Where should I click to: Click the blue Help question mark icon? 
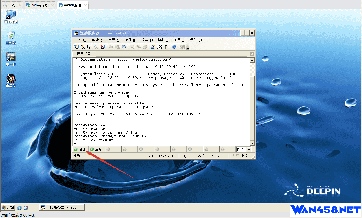coord(174,47)
